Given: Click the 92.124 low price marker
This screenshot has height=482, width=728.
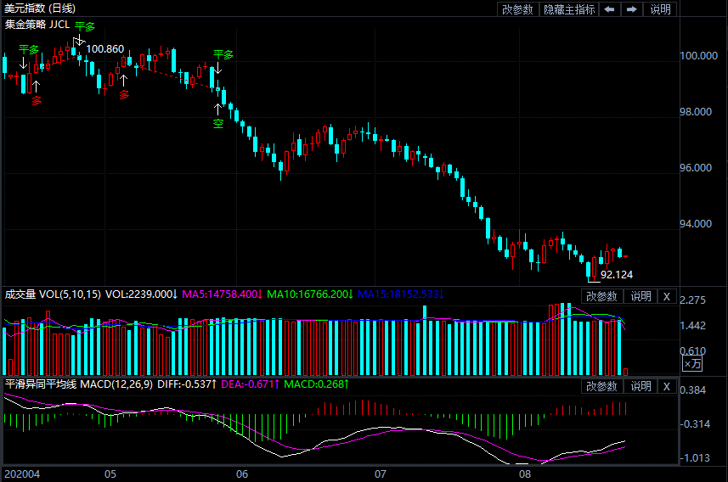Looking at the screenshot, I should coord(616,275).
